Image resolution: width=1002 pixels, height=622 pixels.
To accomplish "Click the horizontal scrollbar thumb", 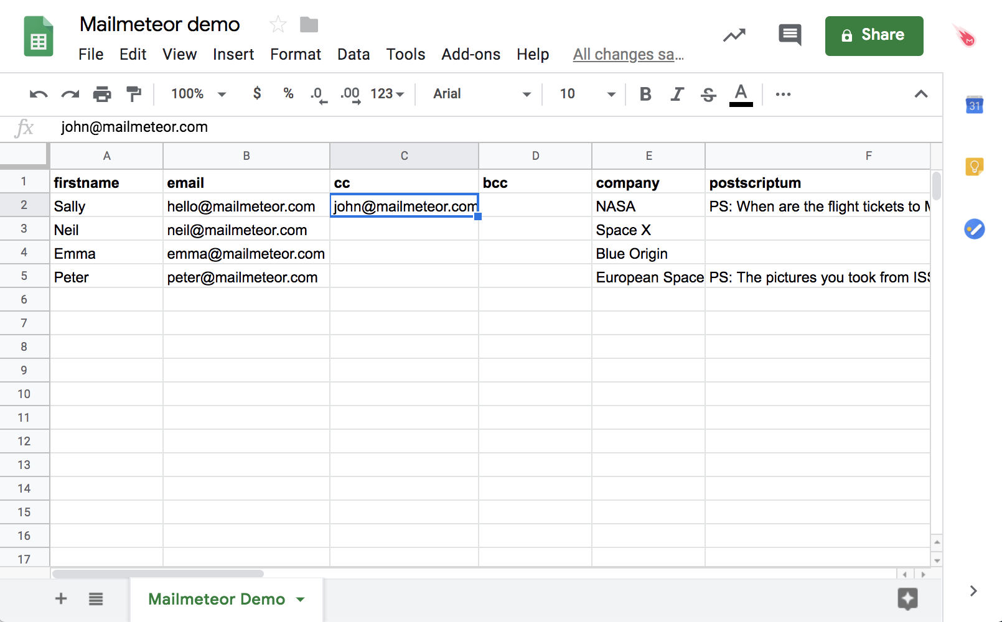I will click(x=158, y=573).
